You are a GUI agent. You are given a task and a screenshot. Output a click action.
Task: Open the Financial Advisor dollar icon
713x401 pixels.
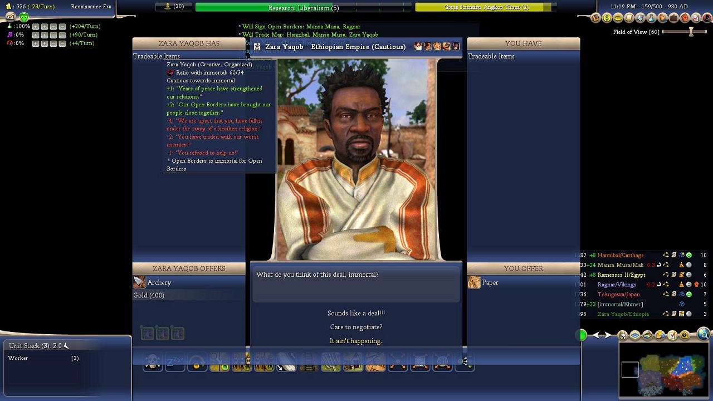(607, 18)
